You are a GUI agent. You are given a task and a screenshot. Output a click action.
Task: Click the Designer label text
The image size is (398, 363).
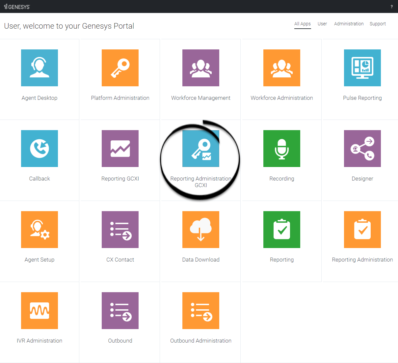(x=362, y=179)
